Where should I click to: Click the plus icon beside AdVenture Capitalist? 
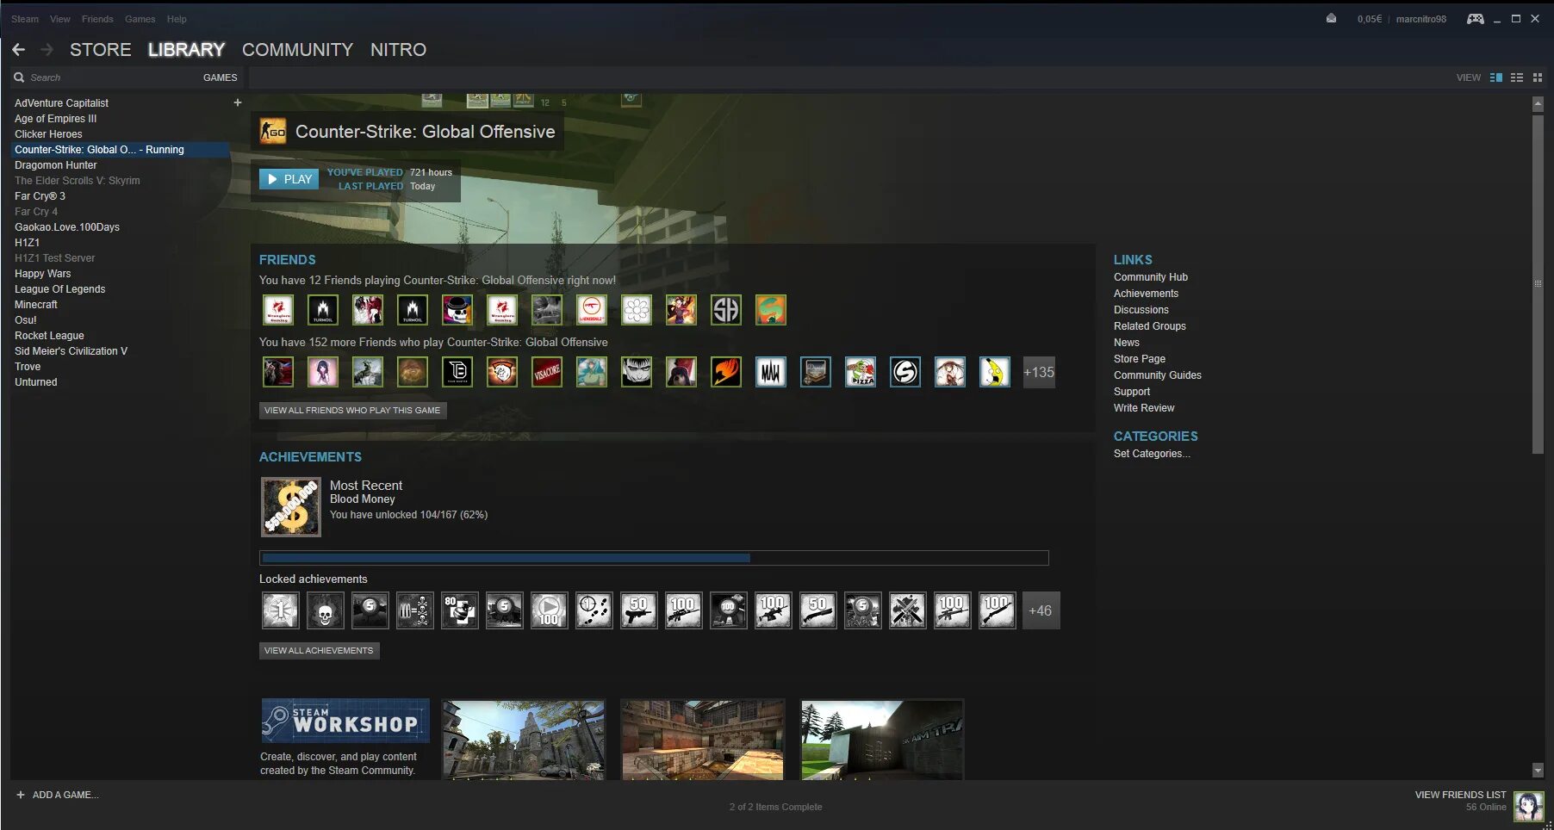point(237,102)
